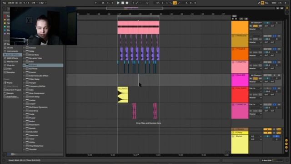Select the Saturator device icon

click(27, 132)
